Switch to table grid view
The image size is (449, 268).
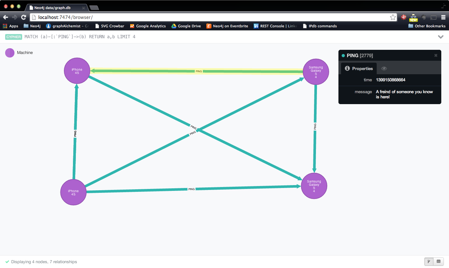click(x=438, y=262)
